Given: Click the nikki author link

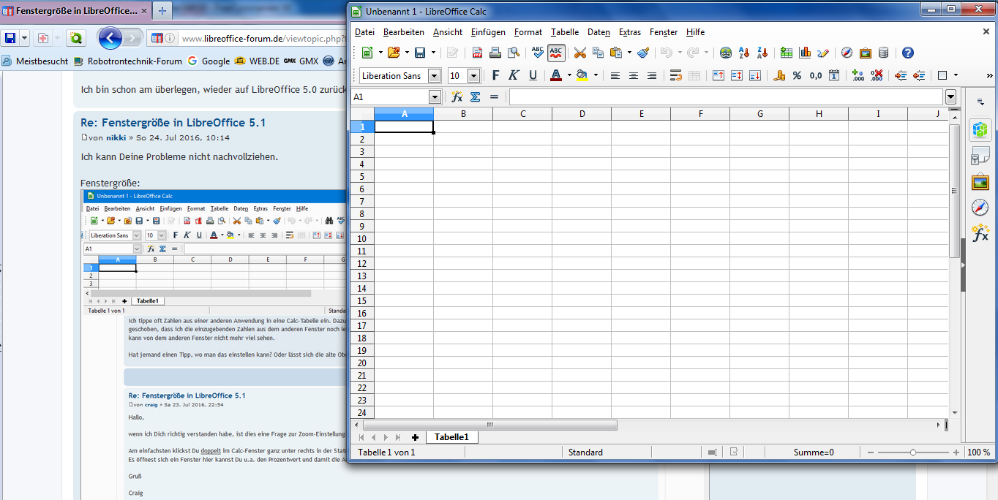Looking at the screenshot, I should pos(116,137).
